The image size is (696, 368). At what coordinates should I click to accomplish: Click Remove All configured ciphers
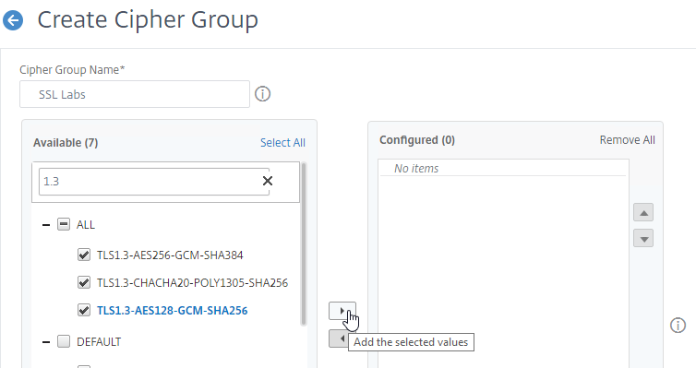click(x=627, y=140)
